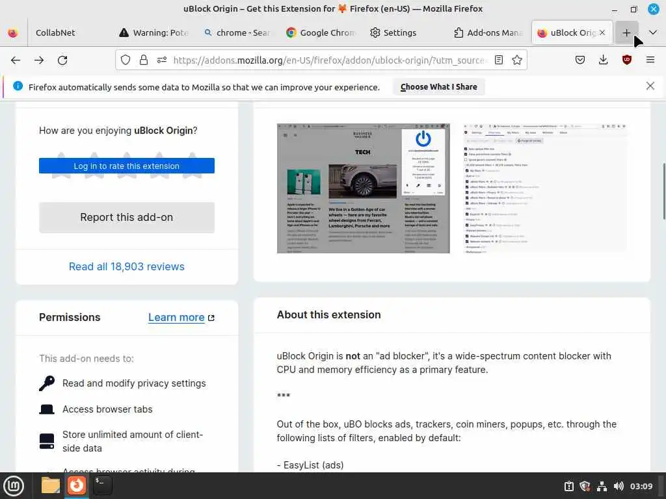Open the tracking protection shield icon
This screenshot has width=666, height=499.
(126, 60)
